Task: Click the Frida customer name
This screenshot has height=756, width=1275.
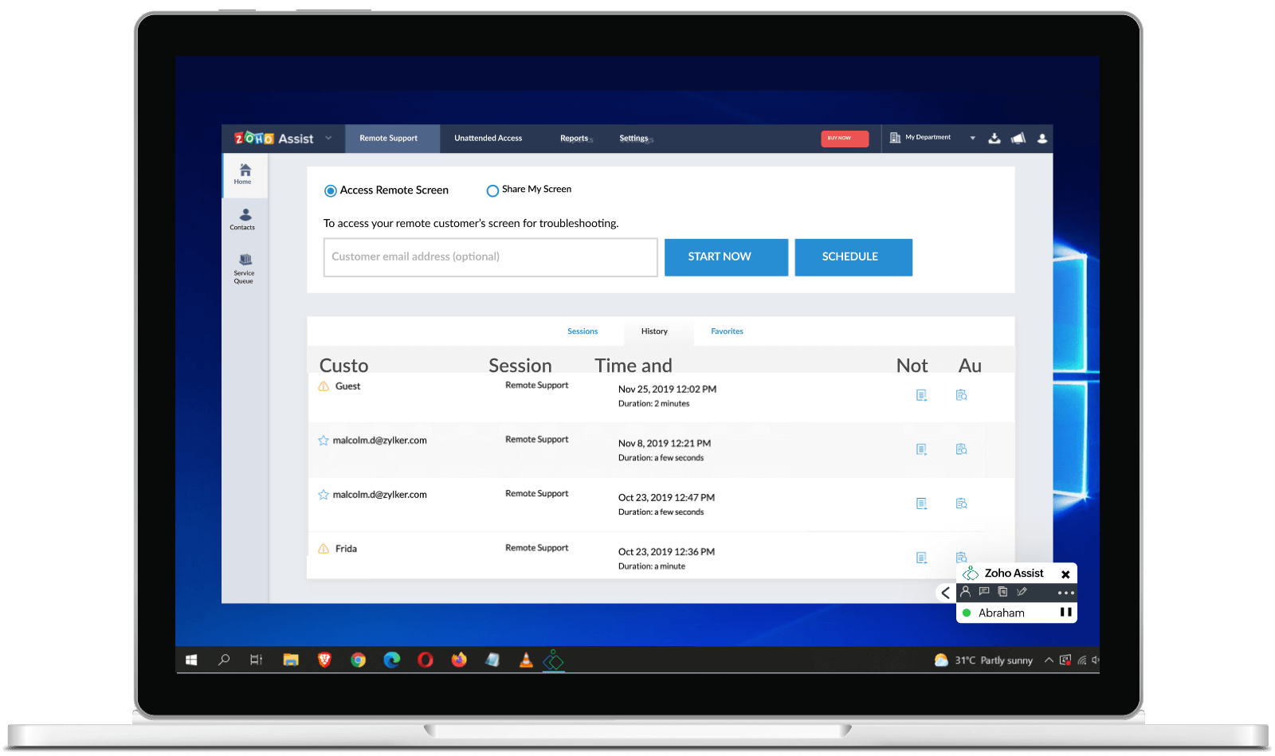Action: pyautogui.click(x=347, y=549)
